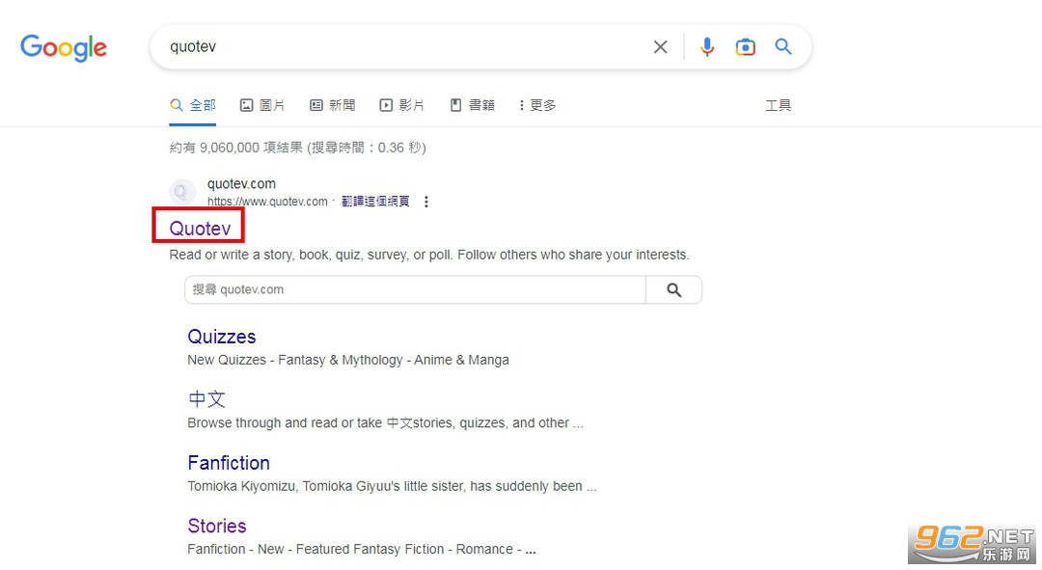Switch to the 新聞 tab
1042x570 pixels.
tap(332, 105)
